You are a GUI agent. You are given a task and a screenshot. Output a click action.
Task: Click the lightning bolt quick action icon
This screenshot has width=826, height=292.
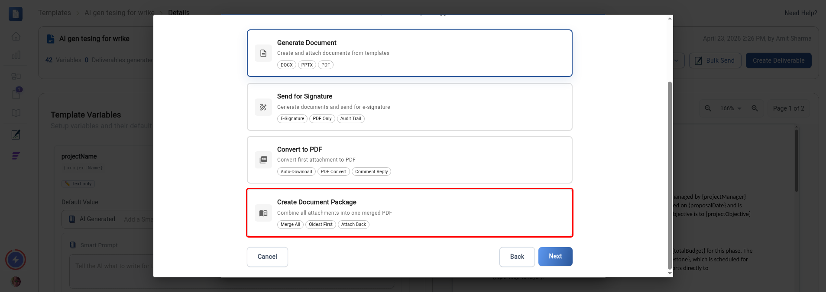16,260
